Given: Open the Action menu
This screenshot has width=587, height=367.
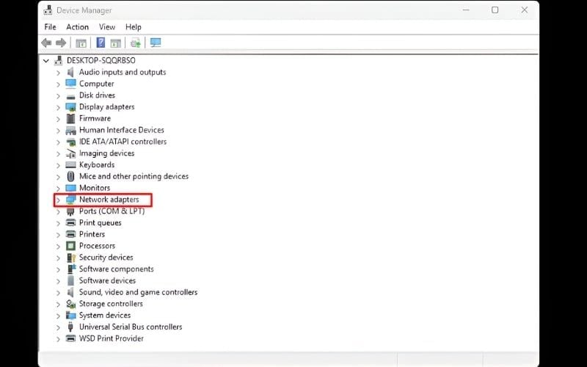Looking at the screenshot, I should [78, 27].
